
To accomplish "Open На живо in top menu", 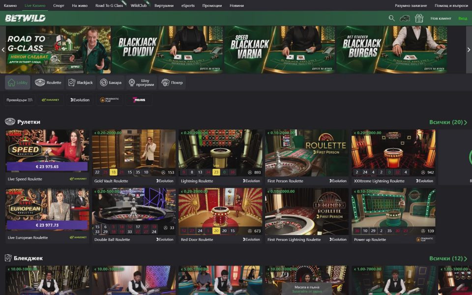I will 80,5.
